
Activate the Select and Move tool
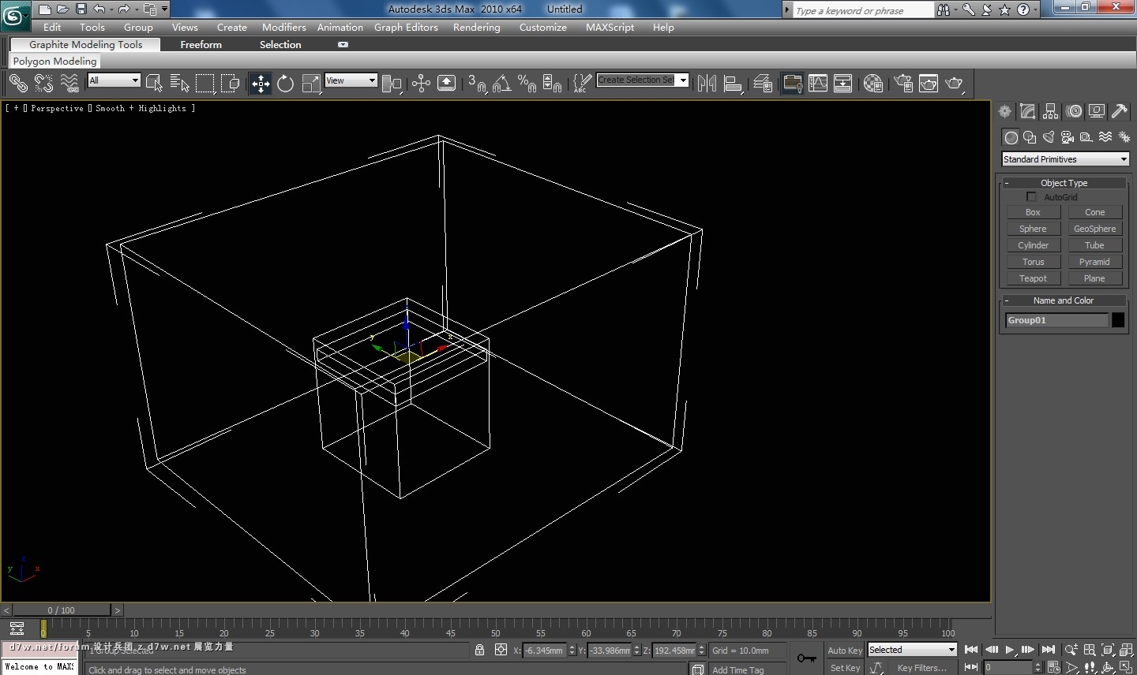point(261,83)
